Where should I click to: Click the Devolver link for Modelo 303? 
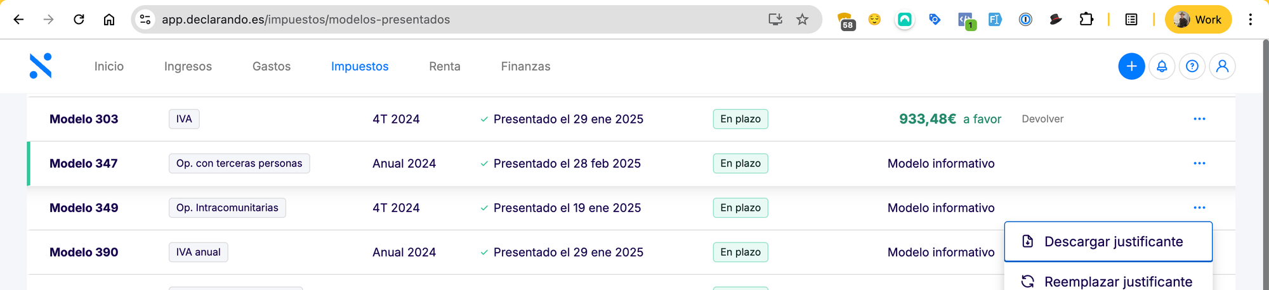tap(1042, 119)
